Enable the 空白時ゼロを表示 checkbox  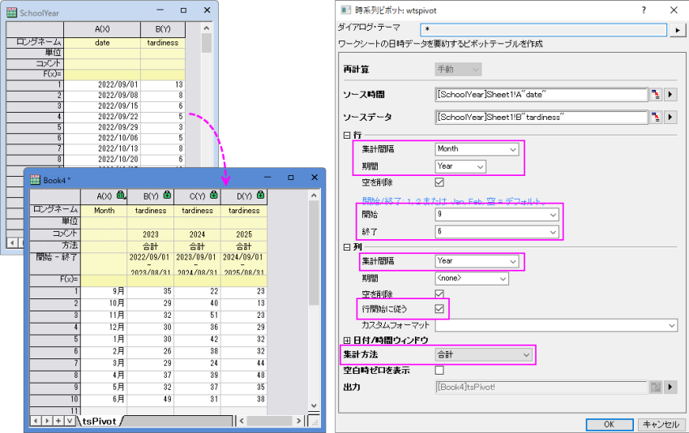pyautogui.click(x=439, y=371)
